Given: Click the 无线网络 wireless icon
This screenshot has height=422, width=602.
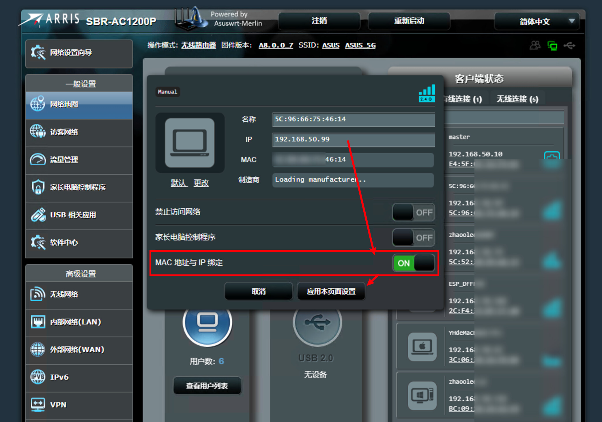Looking at the screenshot, I should pos(38,294).
